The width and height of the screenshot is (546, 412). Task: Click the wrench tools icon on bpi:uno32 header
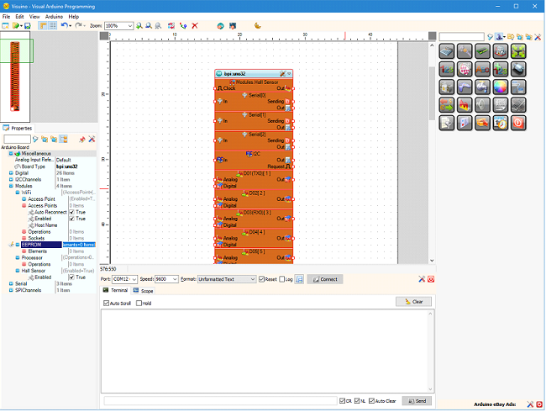point(283,74)
